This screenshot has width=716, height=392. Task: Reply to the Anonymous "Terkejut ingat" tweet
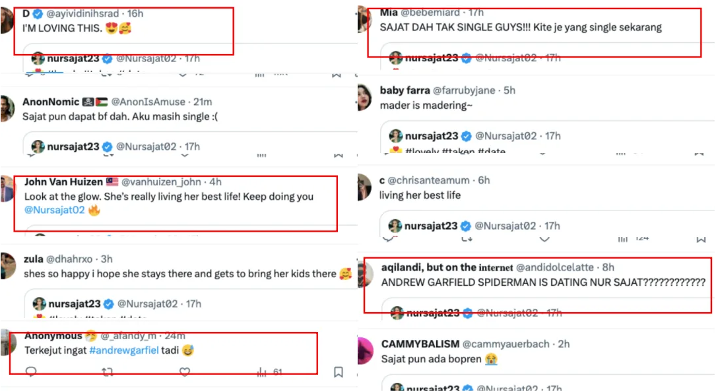(30, 372)
